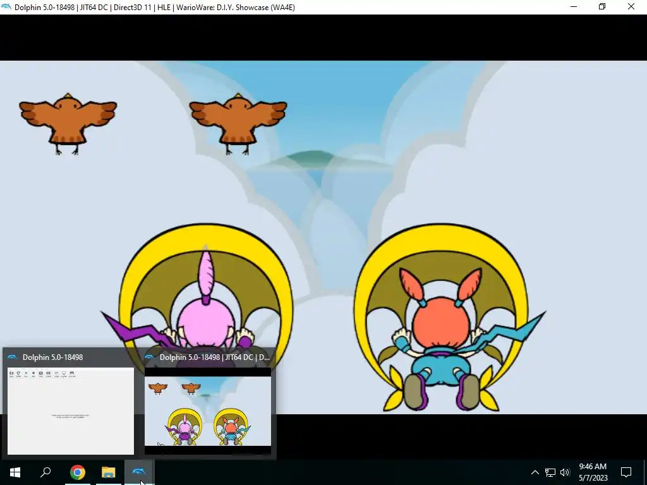Minimize the Dolphin game window
The image size is (647, 485).
[x=574, y=7]
